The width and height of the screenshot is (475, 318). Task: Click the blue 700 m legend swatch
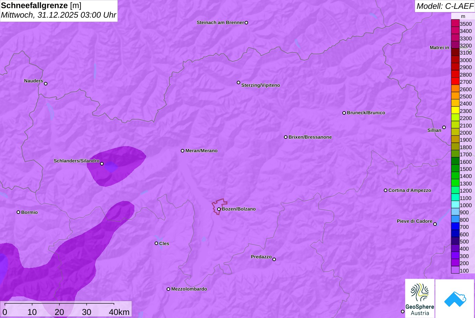pyautogui.click(x=455, y=226)
